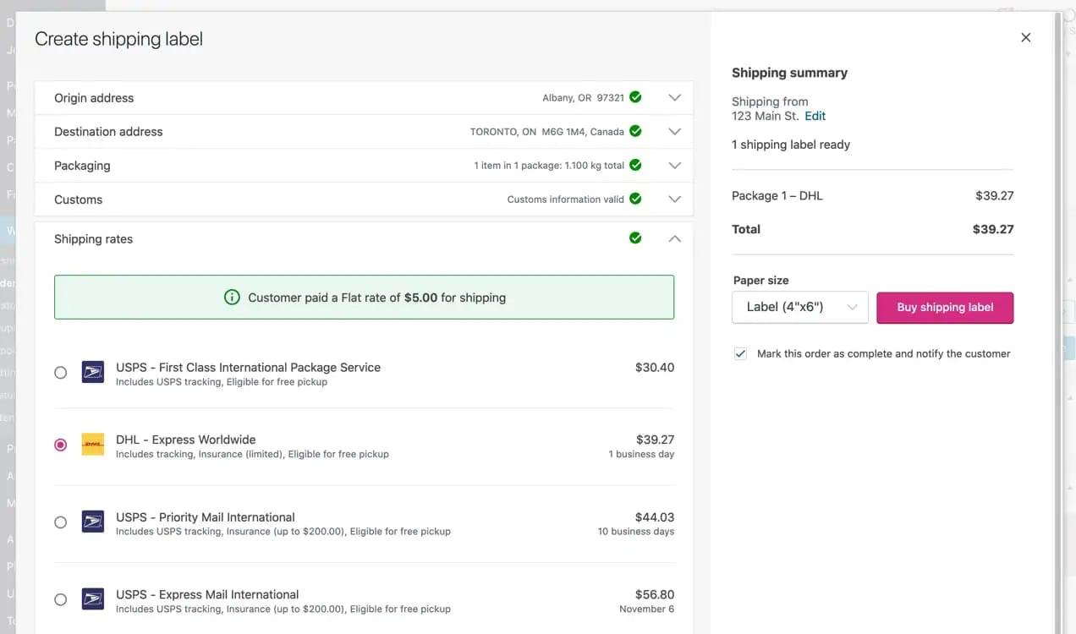The image size is (1076, 634).
Task: Select USPS Priority Mail International rate
Action: (x=60, y=522)
